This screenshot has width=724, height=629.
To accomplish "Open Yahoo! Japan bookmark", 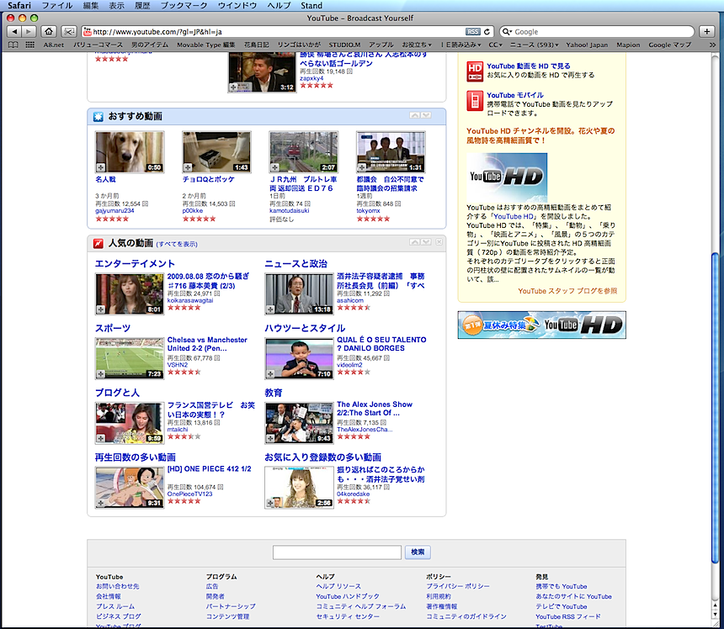I will [587, 45].
